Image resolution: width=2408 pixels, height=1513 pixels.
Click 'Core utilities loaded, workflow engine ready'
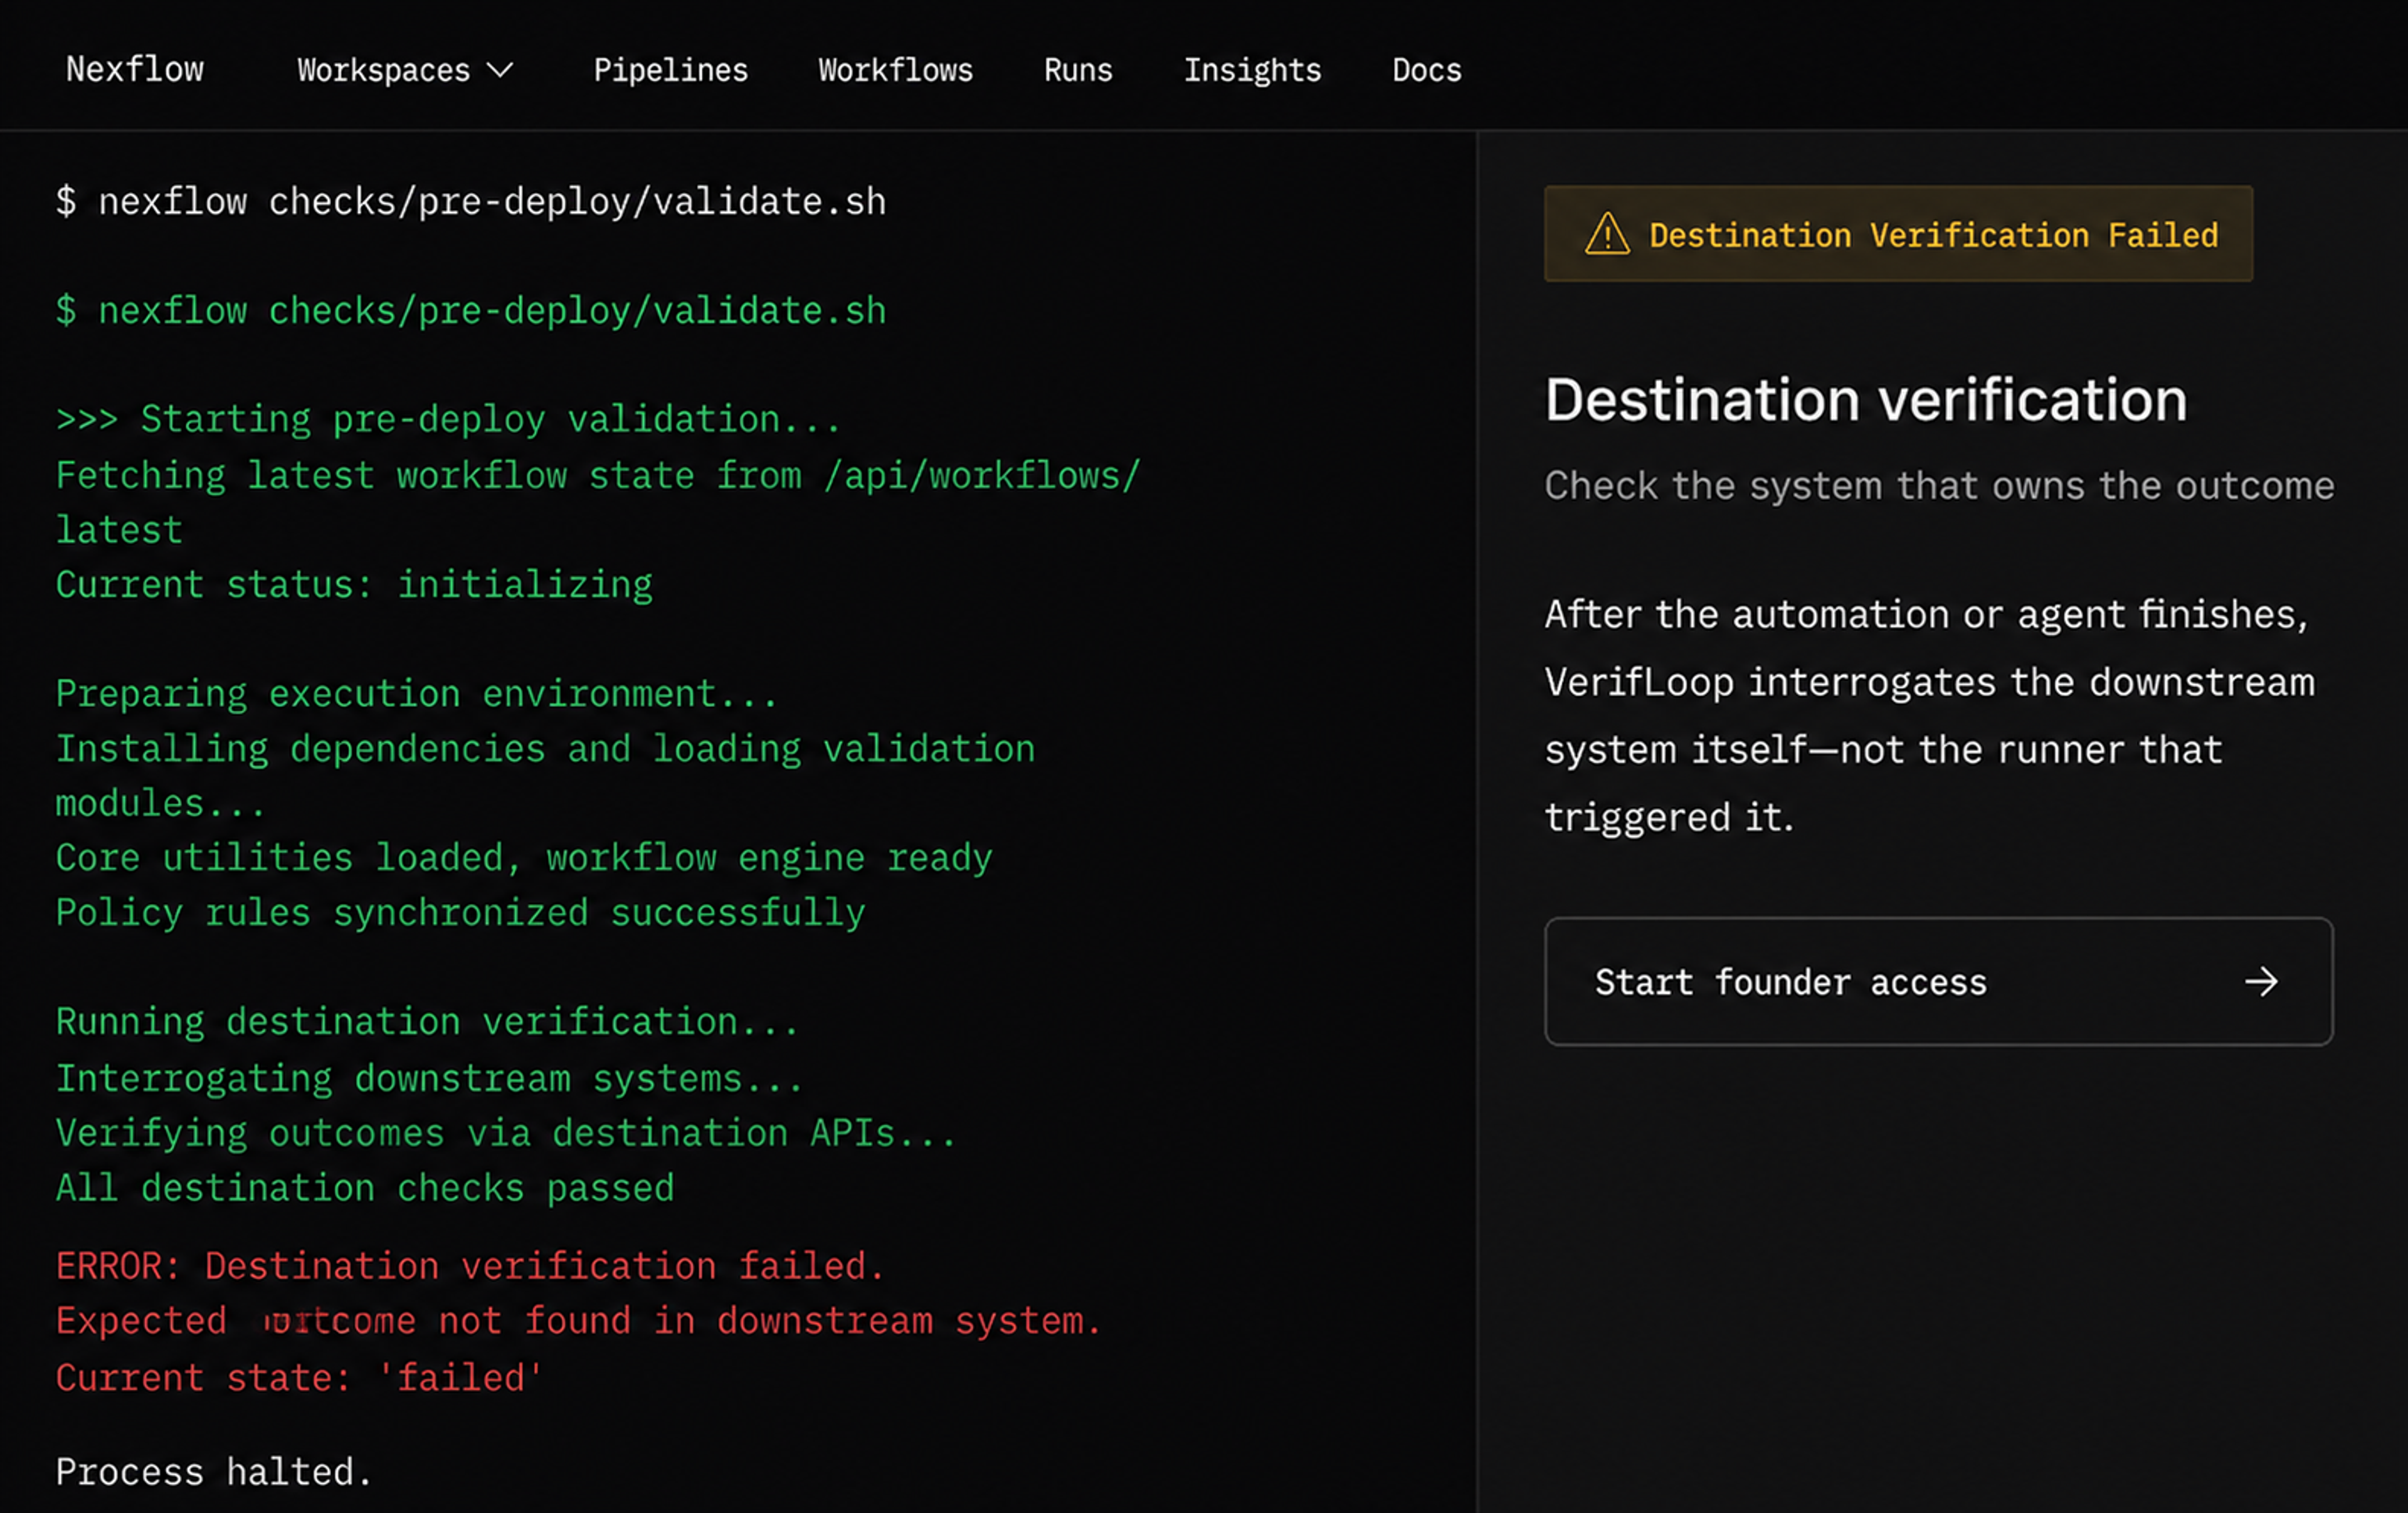pos(524,858)
